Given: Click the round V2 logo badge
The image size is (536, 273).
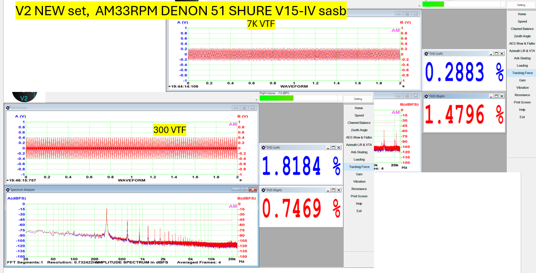Looking at the screenshot, I should 24,97.
